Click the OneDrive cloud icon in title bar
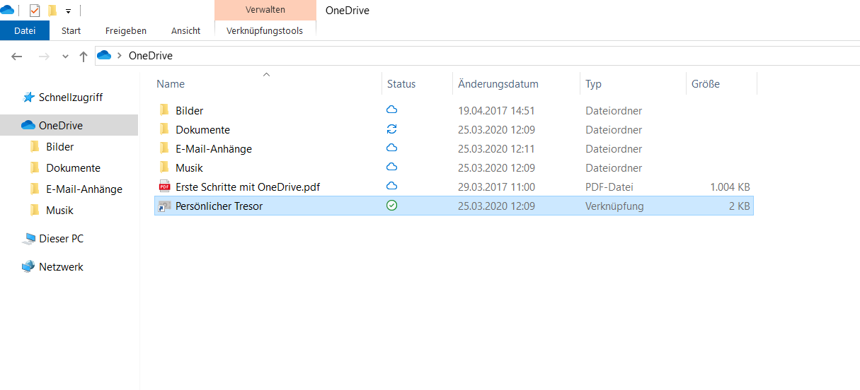 coord(7,10)
